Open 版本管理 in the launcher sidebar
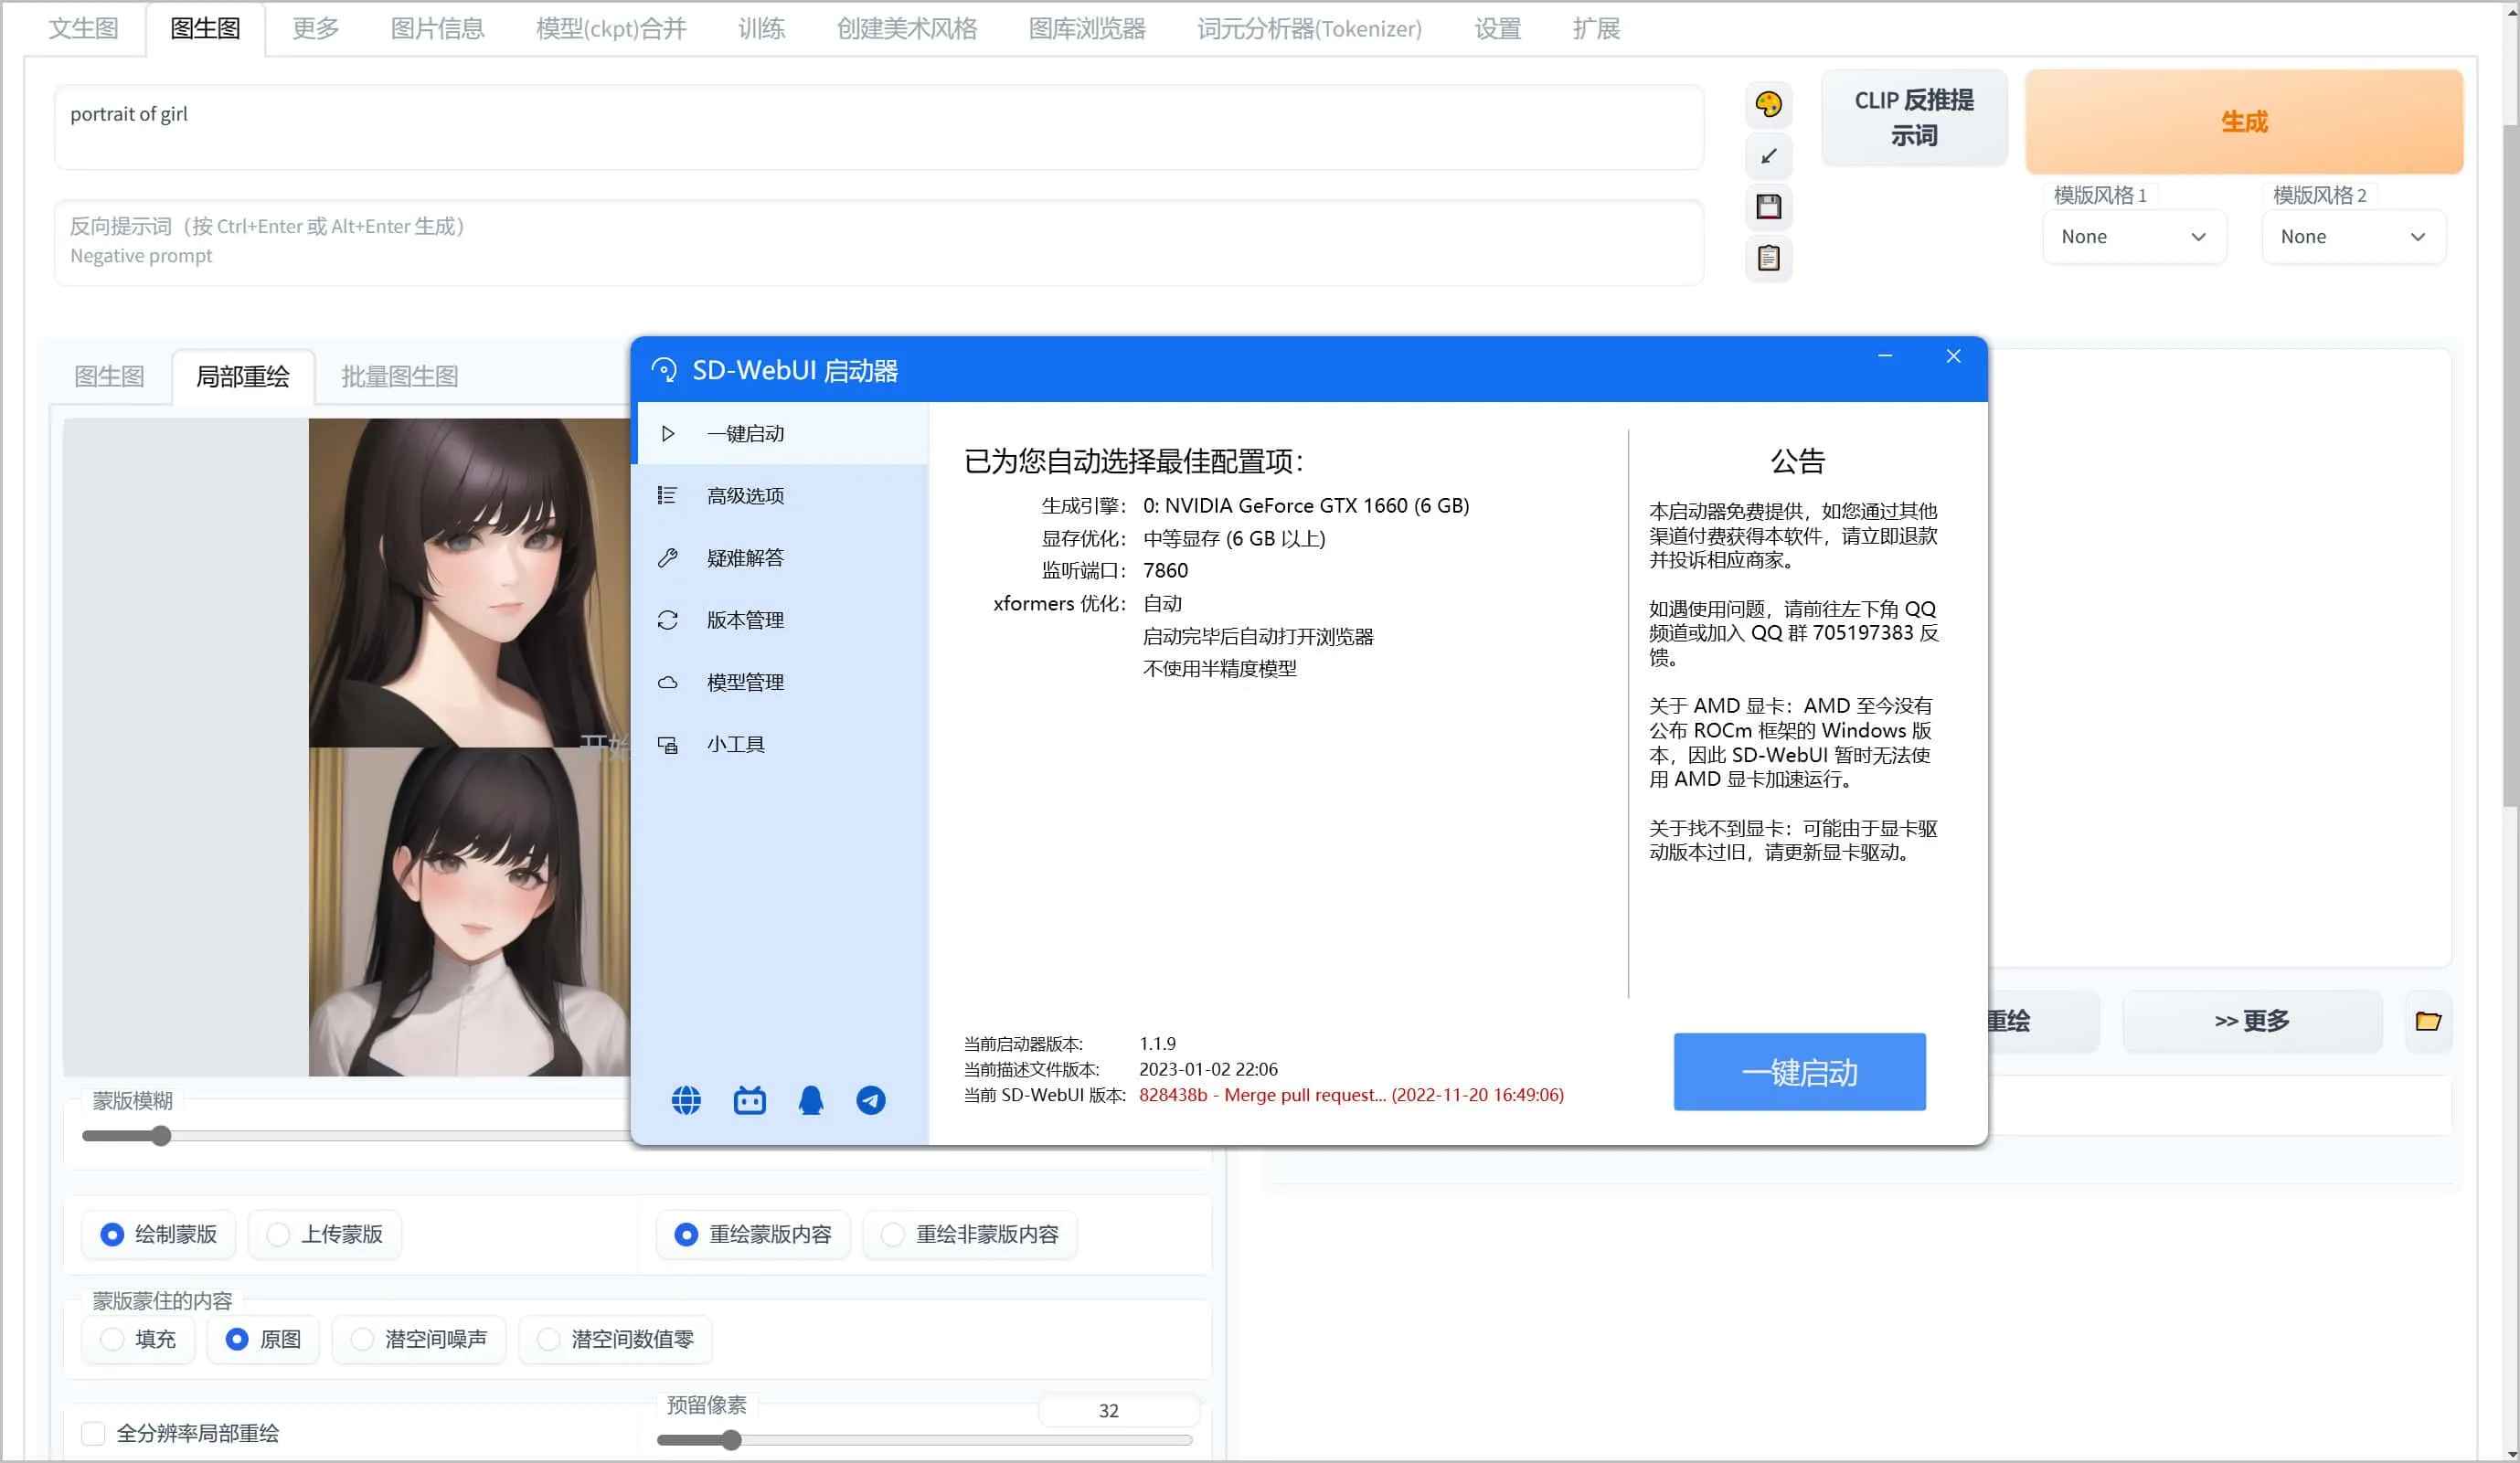This screenshot has width=2520, height=1463. pyautogui.click(x=745, y=619)
